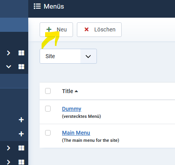175x165 pixels.
Task: Click the list icon beside Menüs heading
Action: (x=37, y=6)
